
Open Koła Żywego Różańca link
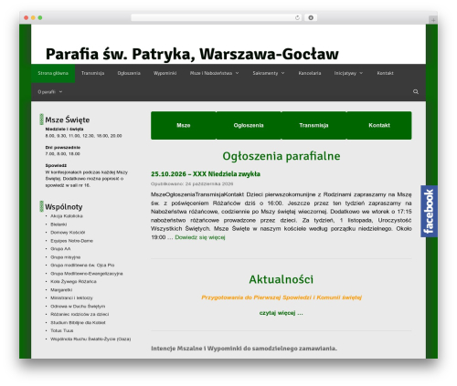73,282
